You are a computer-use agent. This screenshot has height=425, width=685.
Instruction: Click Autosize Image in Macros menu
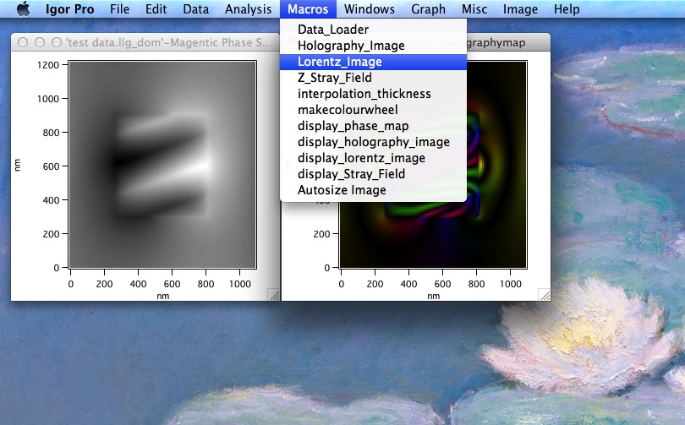pos(342,190)
